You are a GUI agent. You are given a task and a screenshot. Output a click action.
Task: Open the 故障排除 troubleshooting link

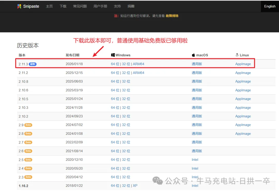(x=172, y=16)
